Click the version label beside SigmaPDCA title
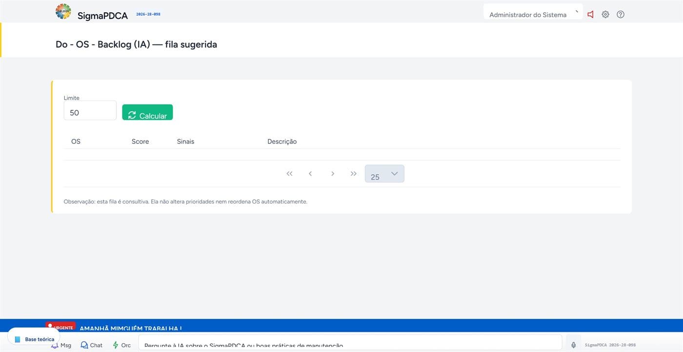 [148, 14]
